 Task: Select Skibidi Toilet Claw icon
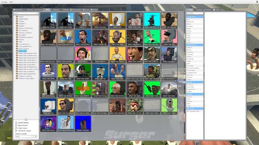(x=117, y=37)
